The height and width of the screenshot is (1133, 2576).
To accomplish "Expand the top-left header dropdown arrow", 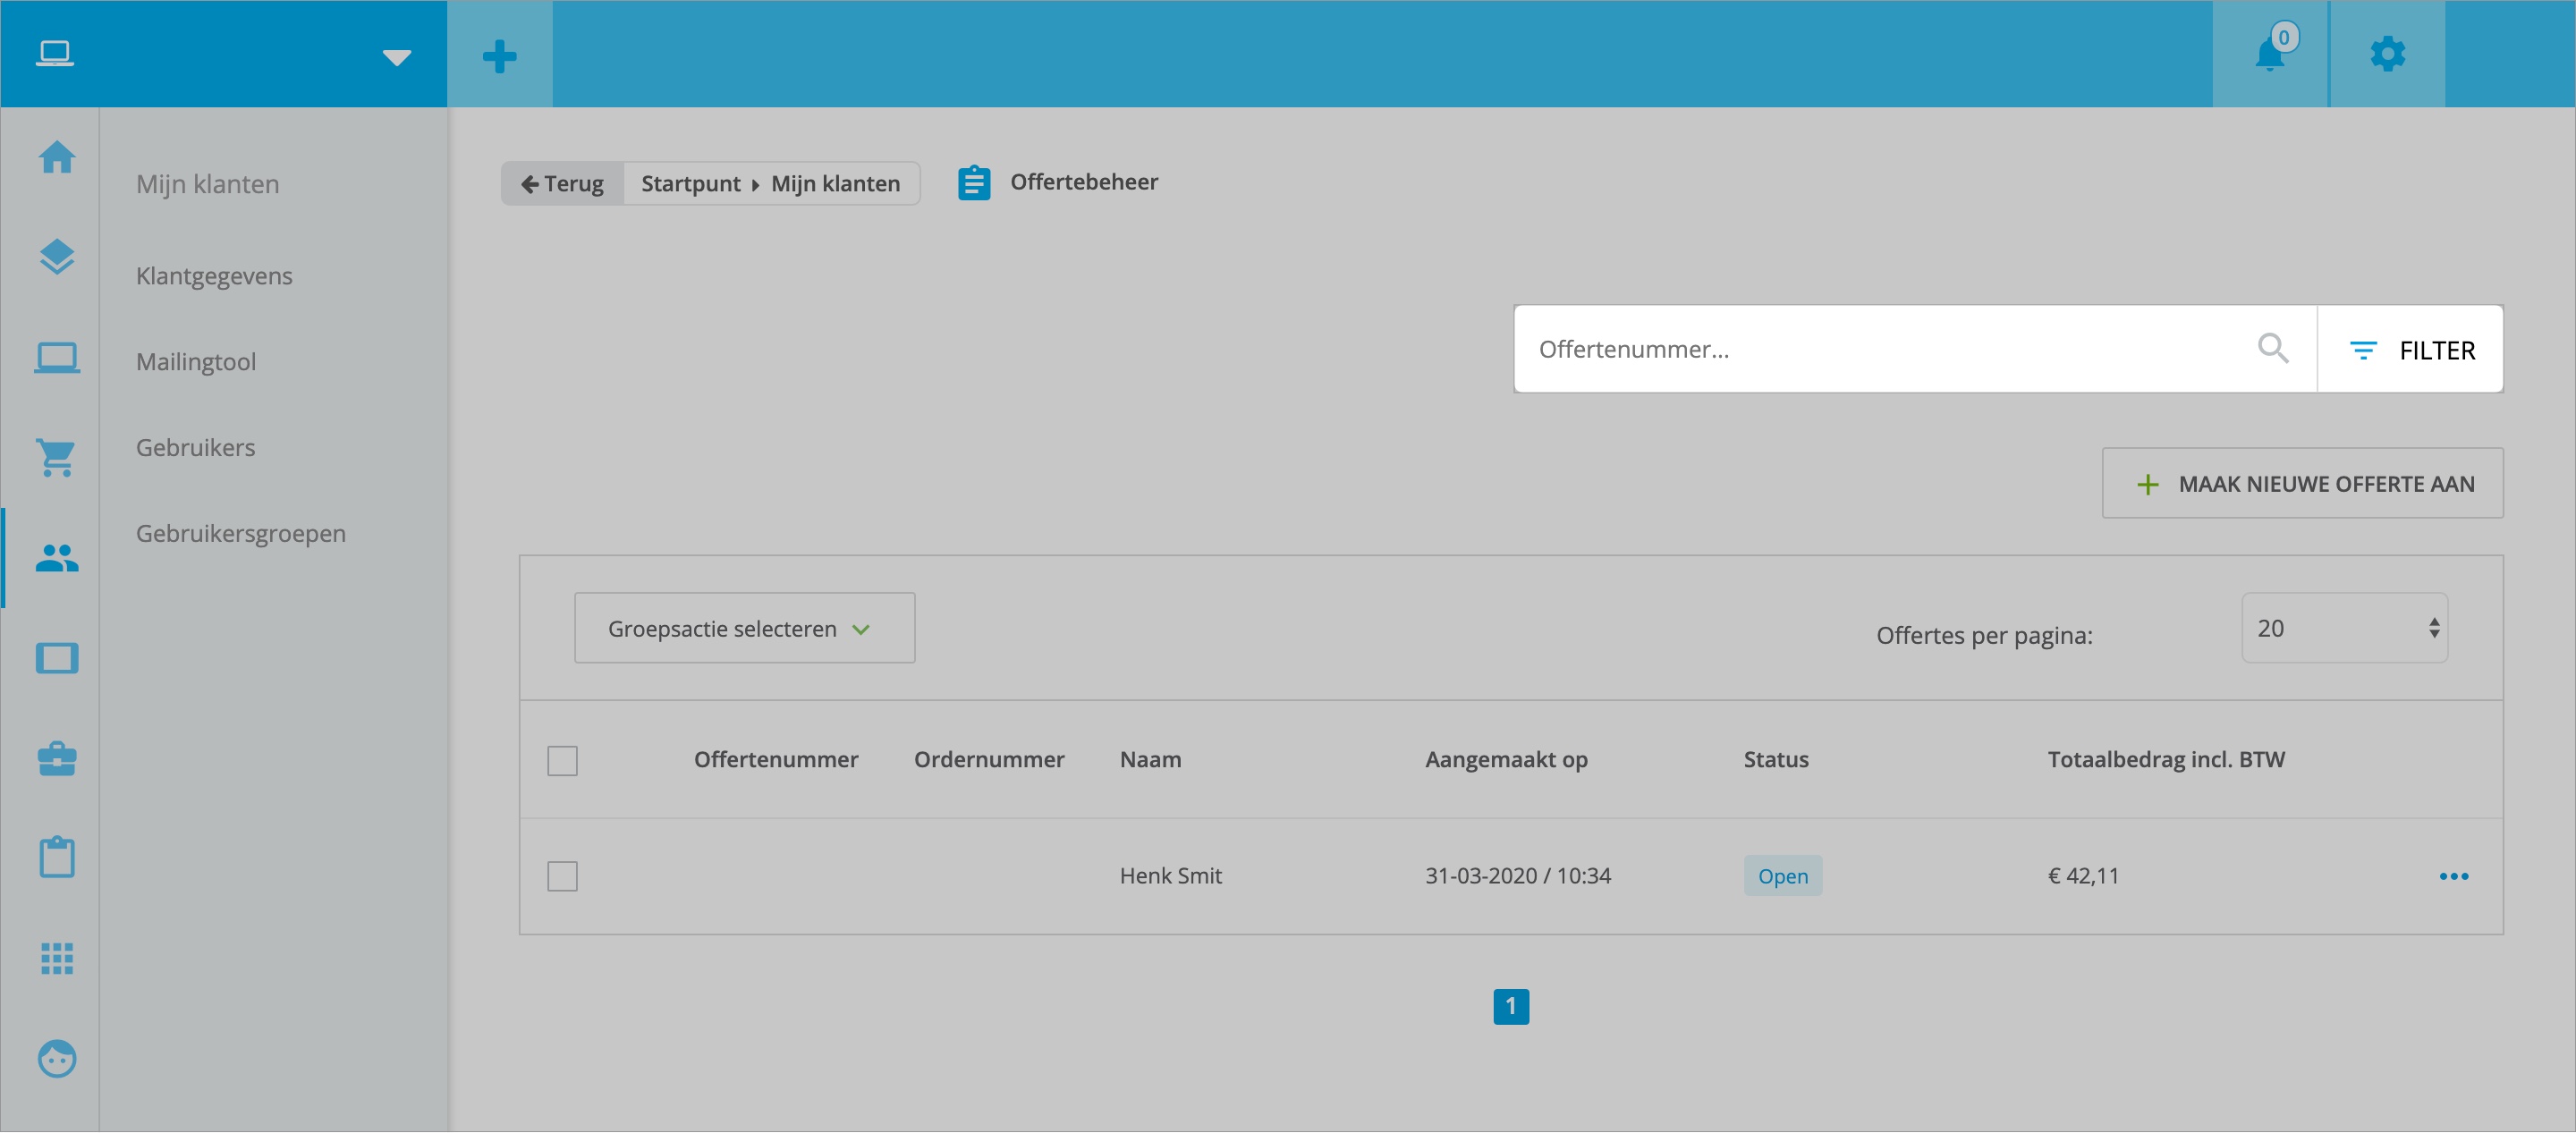I will (397, 57).
